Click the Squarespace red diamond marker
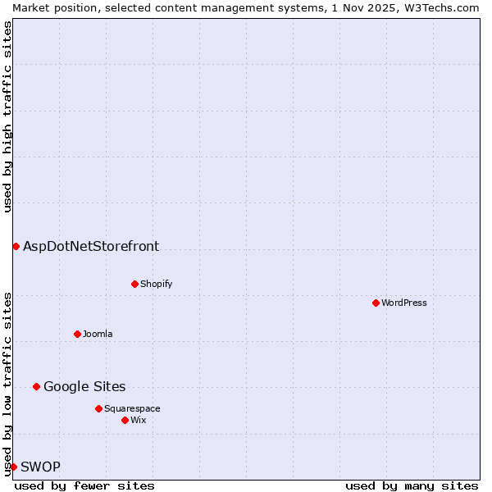Screen dimensions: 492x492 click(x=98, y=408)
